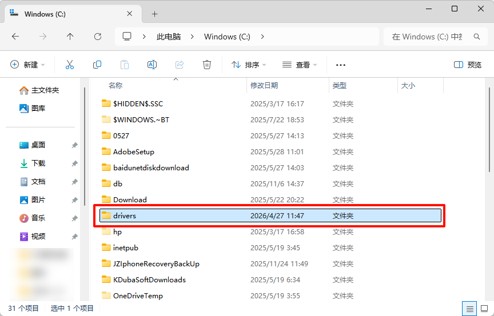Select the drivers folder row
This screenshot has width=494, height=316.
click(270, 216)
